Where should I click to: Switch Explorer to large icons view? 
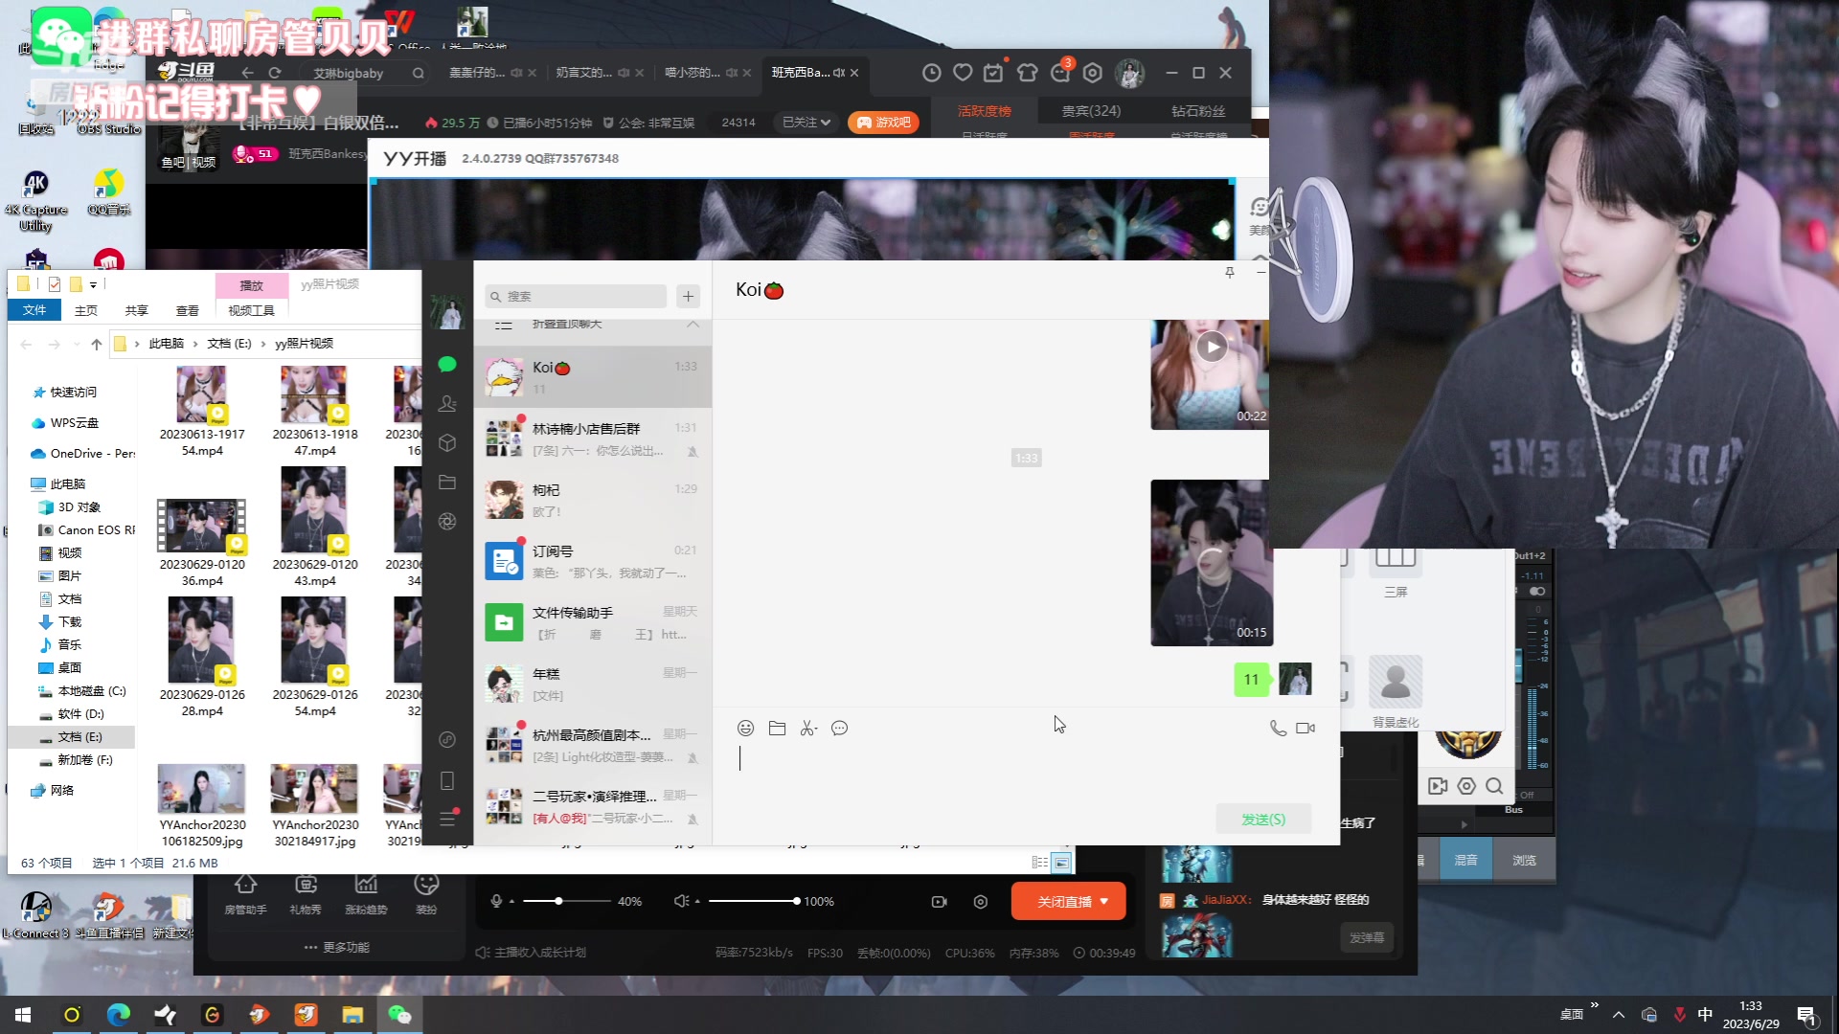coord(1061,863)
